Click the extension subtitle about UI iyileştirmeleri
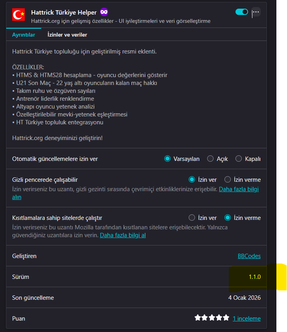 tap(121, 21)
